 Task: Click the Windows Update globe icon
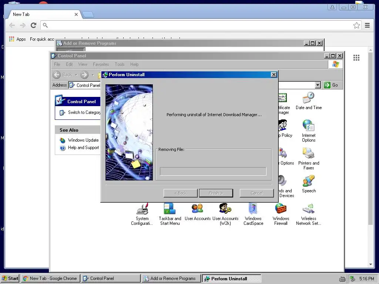[x=63, y=140]
